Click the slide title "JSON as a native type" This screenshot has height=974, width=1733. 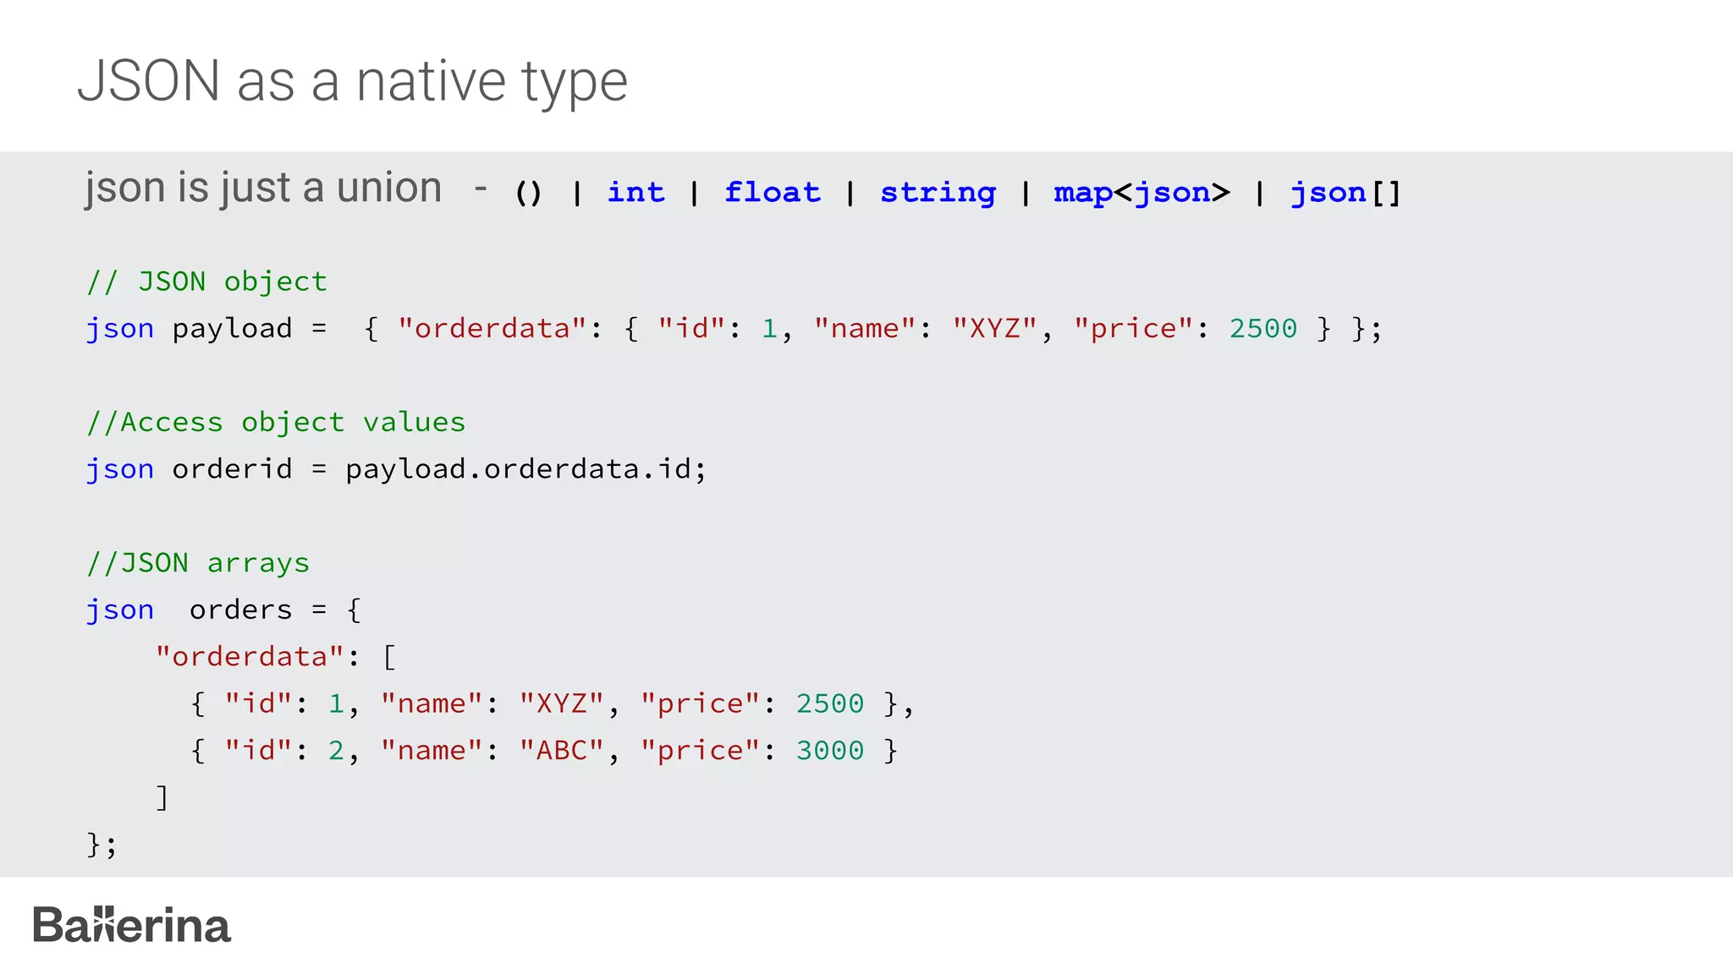coord(353,82)
